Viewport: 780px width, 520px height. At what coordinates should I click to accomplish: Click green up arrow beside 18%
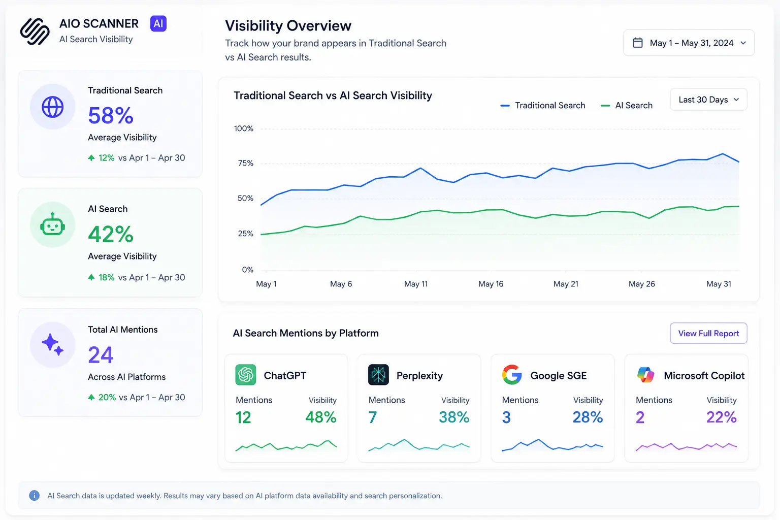[x=91, y=277]
